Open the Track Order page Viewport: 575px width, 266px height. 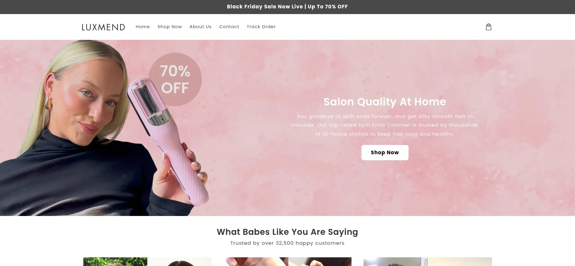[261, 27]
